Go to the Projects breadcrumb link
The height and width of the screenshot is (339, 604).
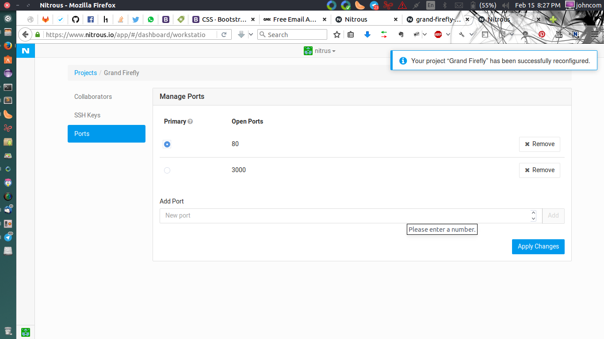[x=85, y=73]
